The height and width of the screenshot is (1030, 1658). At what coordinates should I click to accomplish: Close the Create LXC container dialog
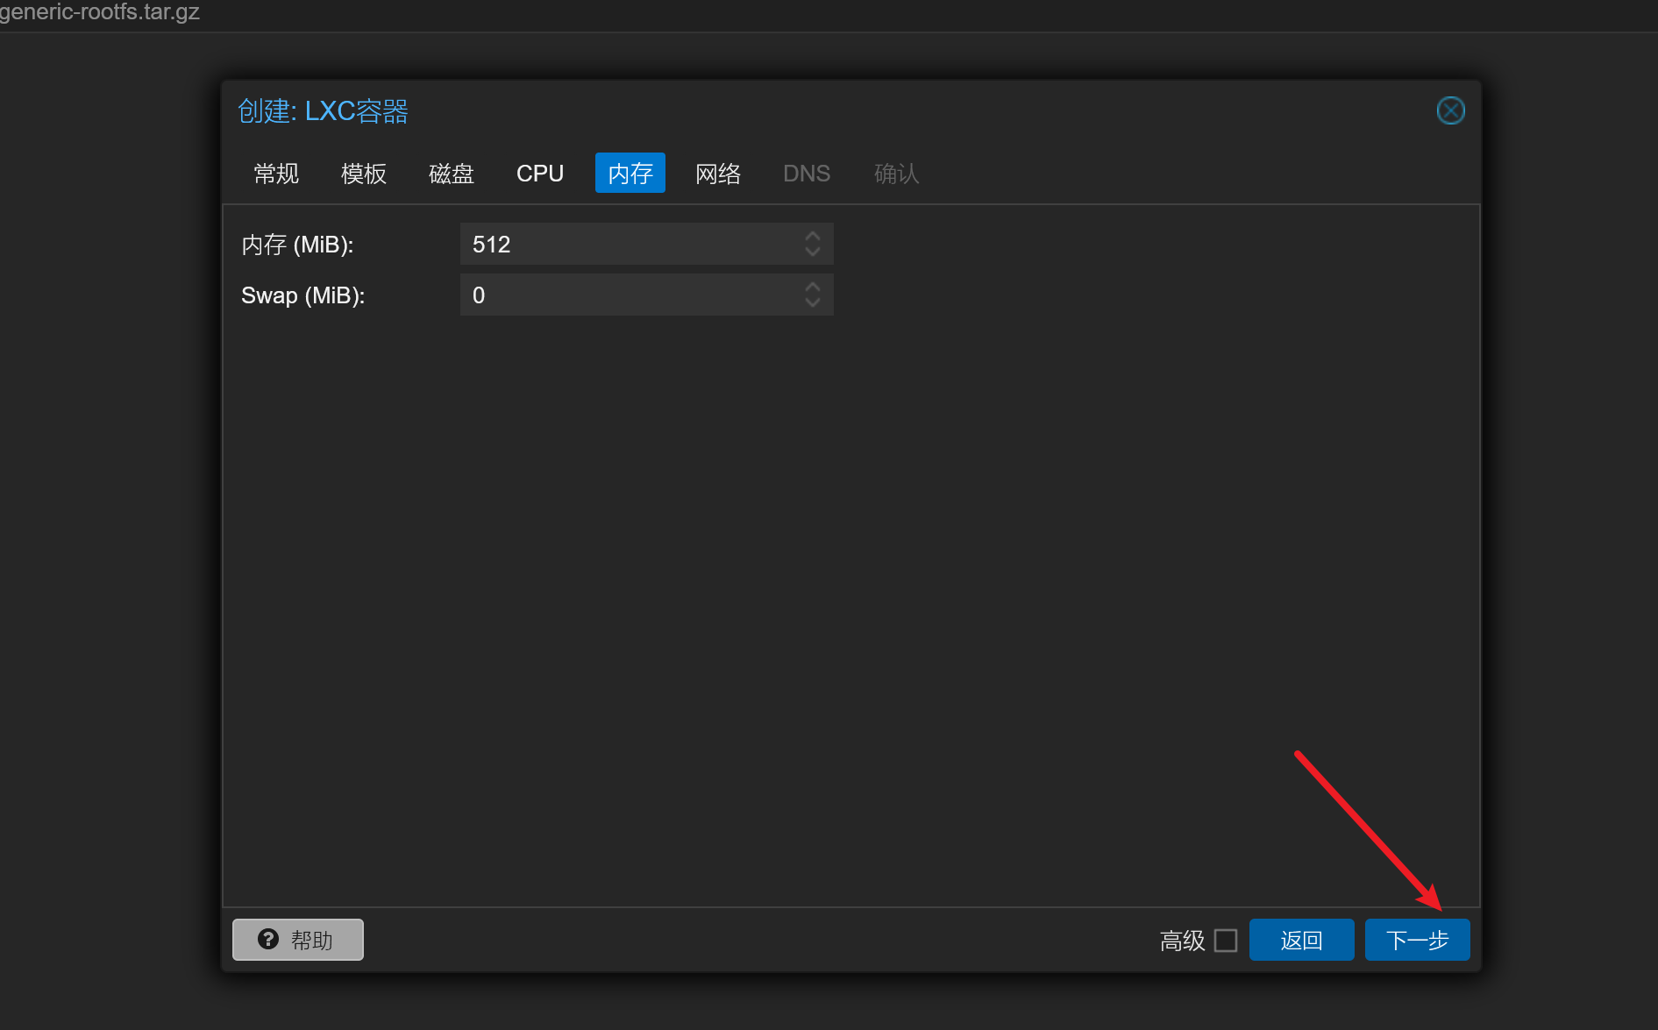pyautogui.click(x=1450, y=110)
